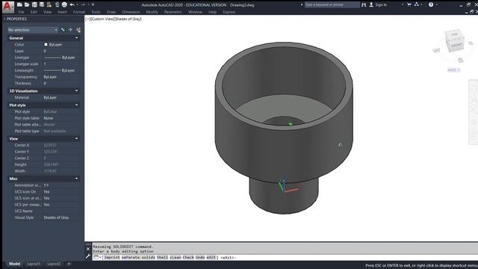The width and height of the screenshot is (478, 269).
Task: Open the Modify menu
Action: coord(152,12)
